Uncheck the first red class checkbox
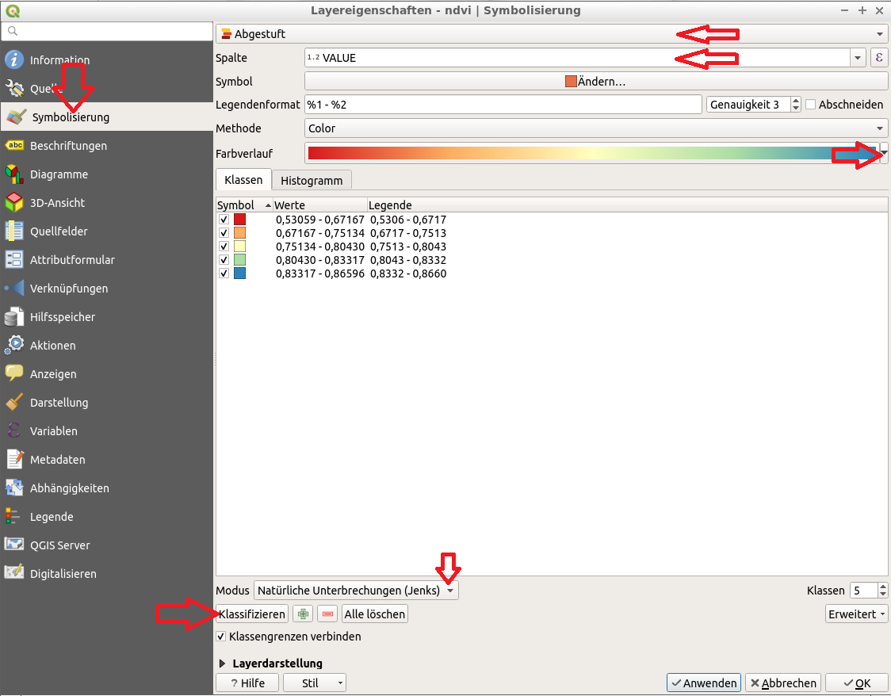The height and width of the screenshot is (696, 891). point(224,220)
